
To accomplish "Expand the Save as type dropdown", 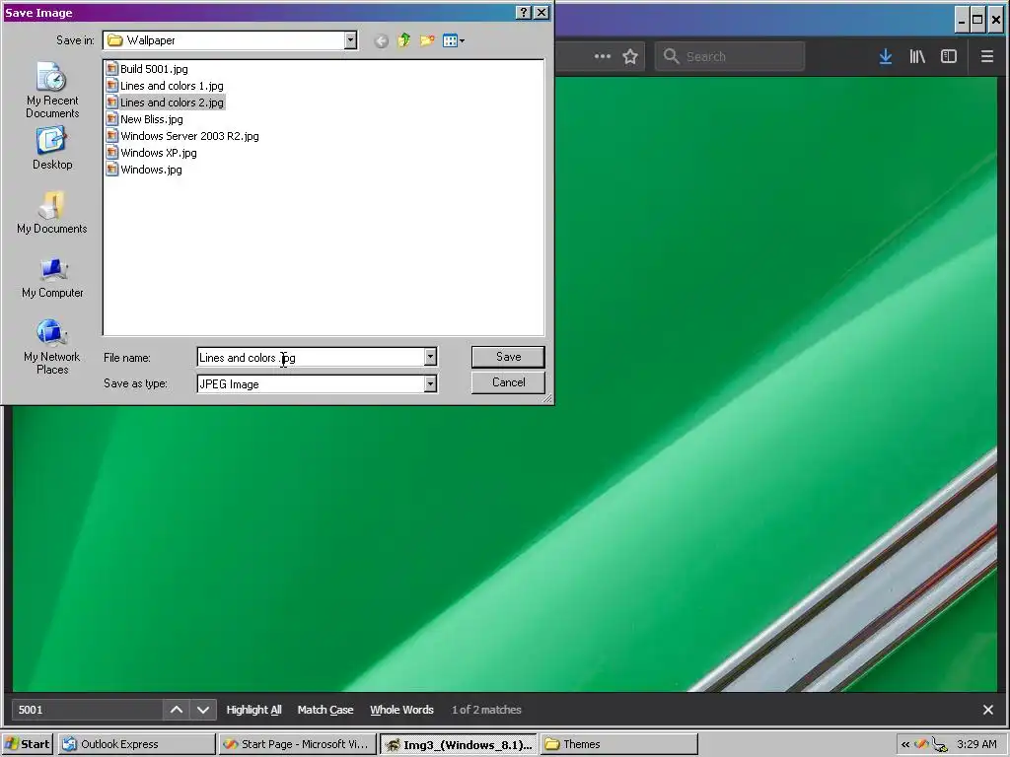I will [430, 383].
